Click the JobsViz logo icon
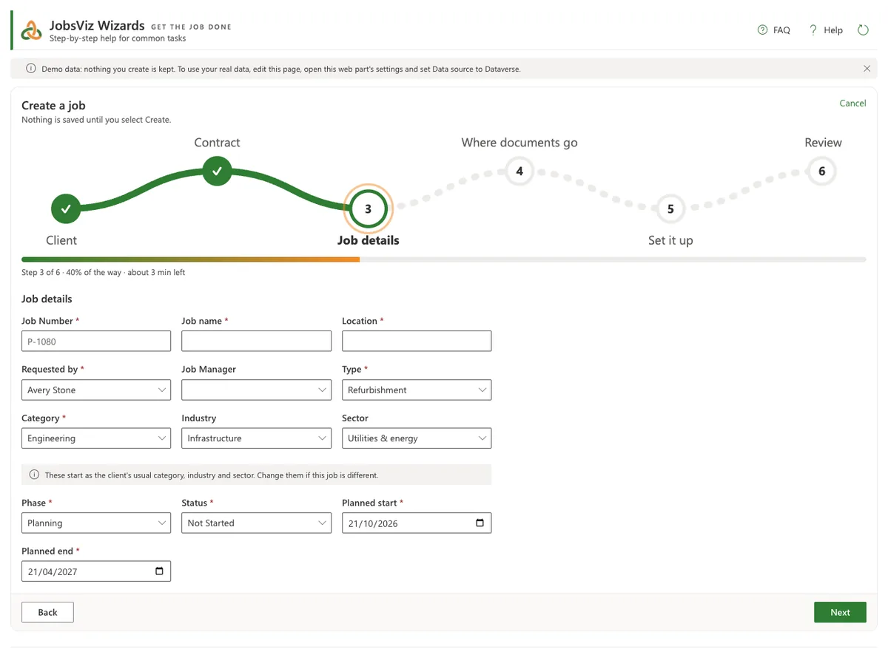This screenshot has height=652, width=888. (32, 30)
